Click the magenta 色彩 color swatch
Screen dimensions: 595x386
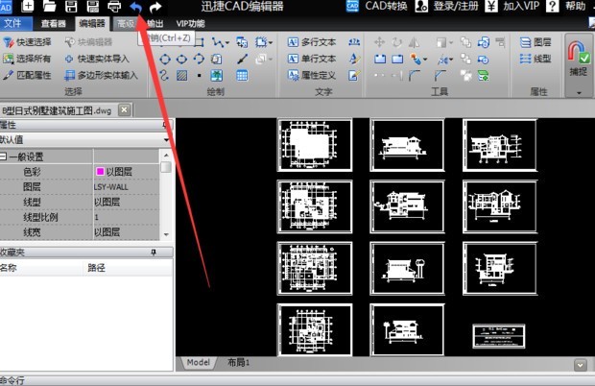pos(100,172)
